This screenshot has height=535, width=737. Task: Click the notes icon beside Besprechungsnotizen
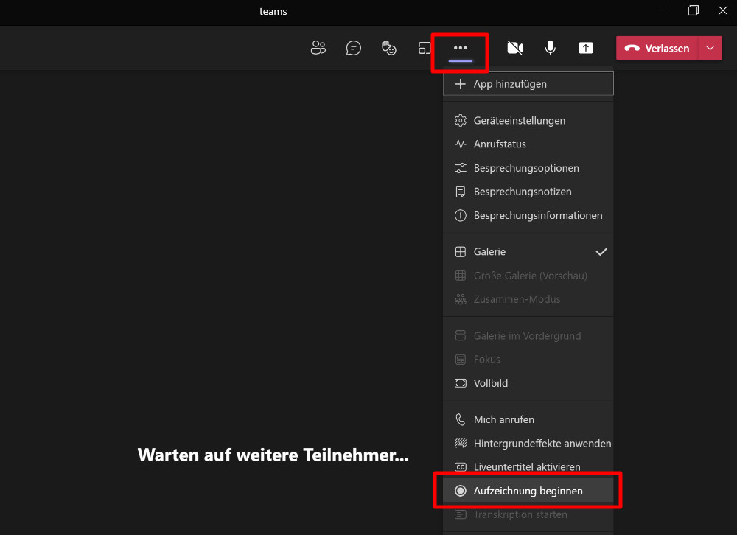point(461,192)
